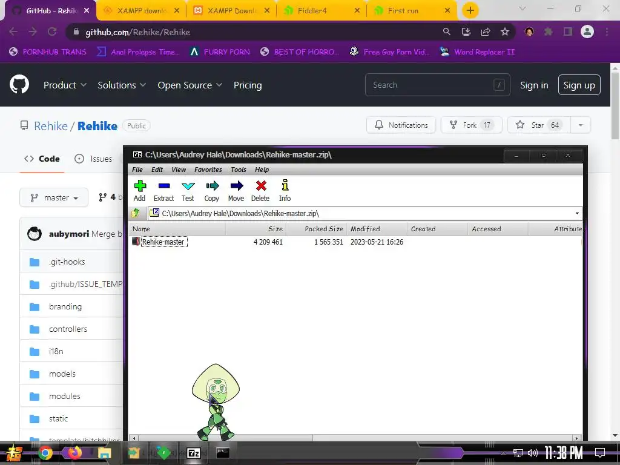Click the 7-Zip taskbar icon
This screenshot has width=620, height=465.
point(193,453)
